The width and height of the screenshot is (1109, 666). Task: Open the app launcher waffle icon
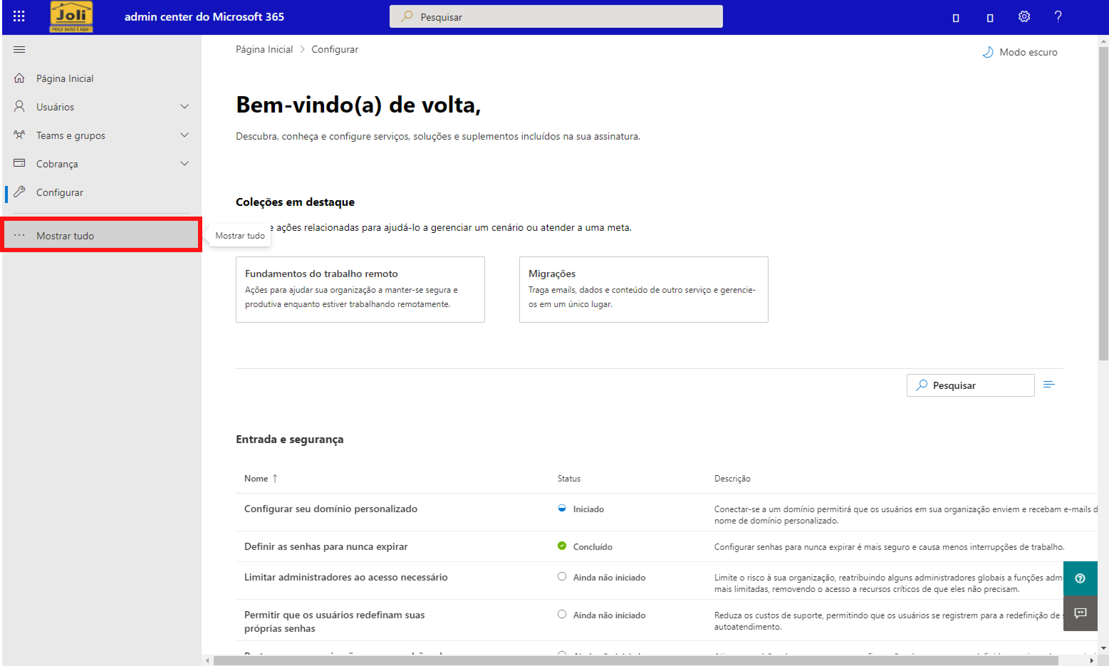coord(19,17)
